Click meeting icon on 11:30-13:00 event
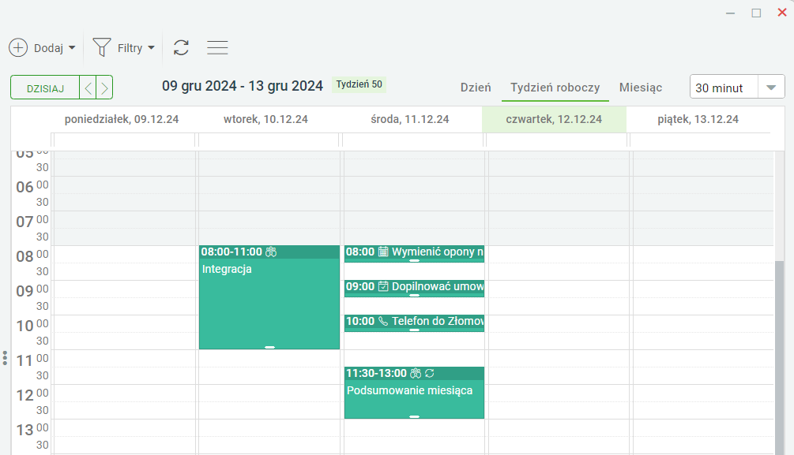This screenshot has width=794, height=455. pyautogui.click(x=416, y=373)
